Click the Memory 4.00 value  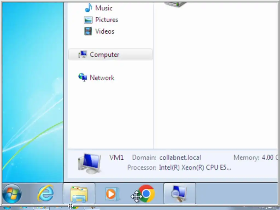[270, 157]
